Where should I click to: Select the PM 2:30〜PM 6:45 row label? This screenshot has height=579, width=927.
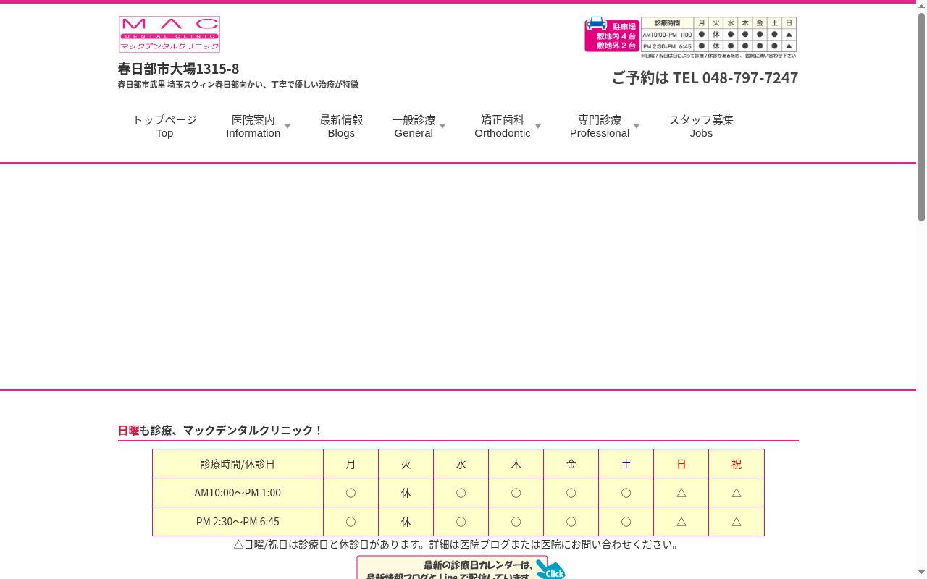[x=238, y=522]
